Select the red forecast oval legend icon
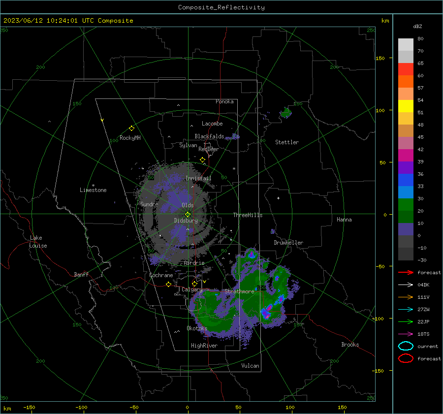 point(406,358)
